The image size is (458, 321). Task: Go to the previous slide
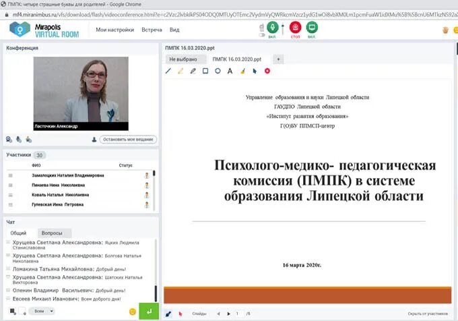[218, 314]
